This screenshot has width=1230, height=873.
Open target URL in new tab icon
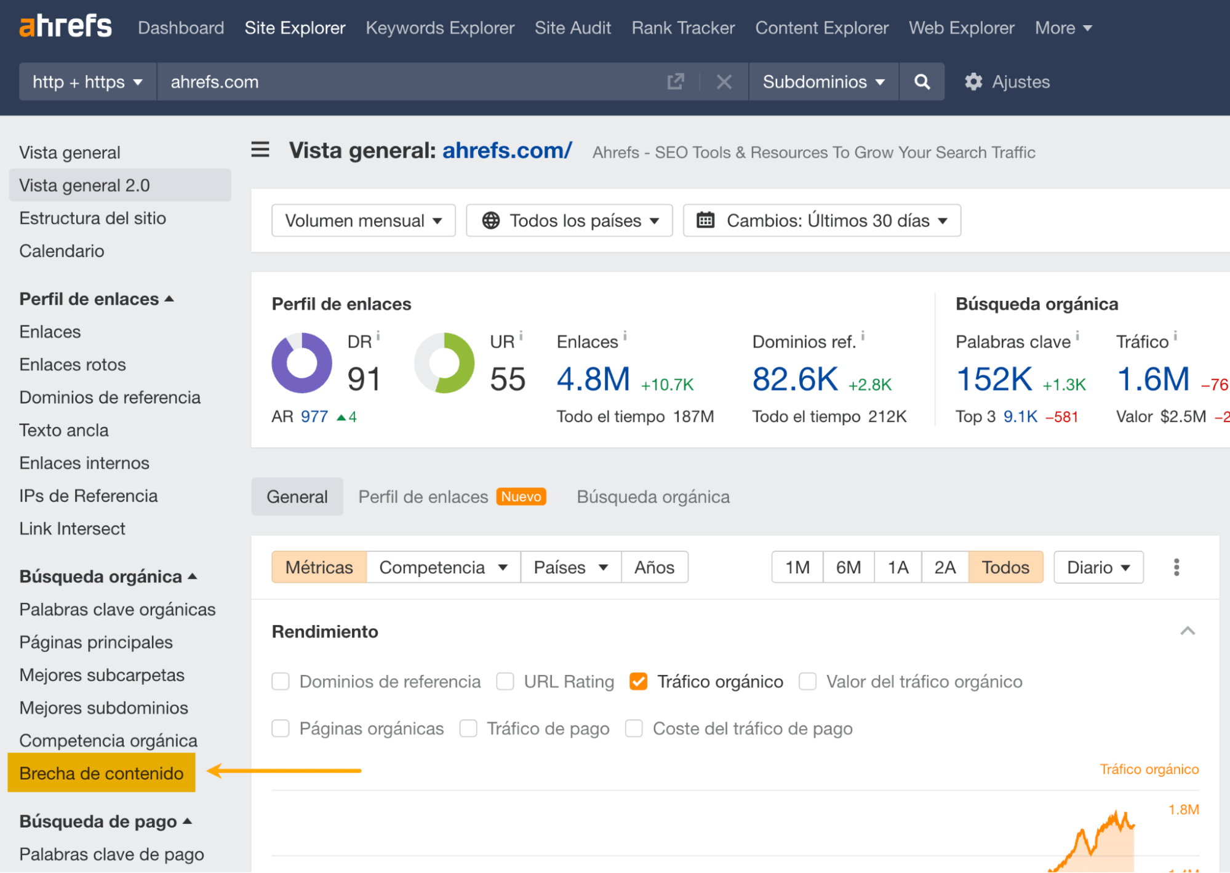676,81
